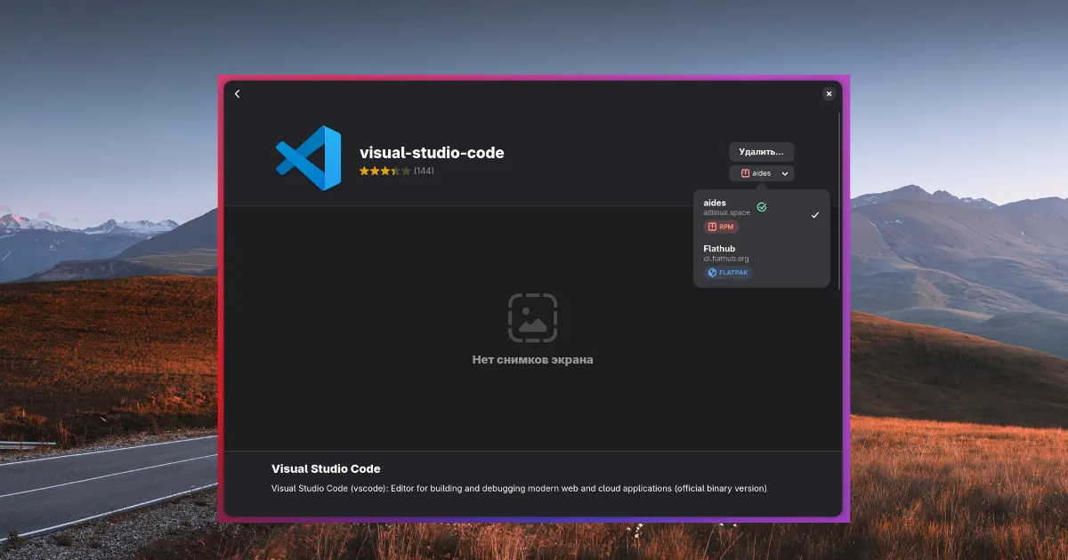Click the checkmark on the selected aides source
Screen dimensions: 1068x560
[x=814, y=215]
